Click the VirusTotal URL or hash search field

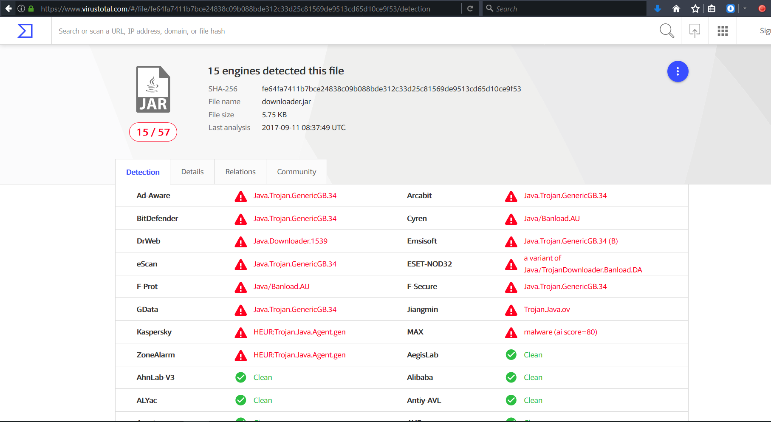340,31
